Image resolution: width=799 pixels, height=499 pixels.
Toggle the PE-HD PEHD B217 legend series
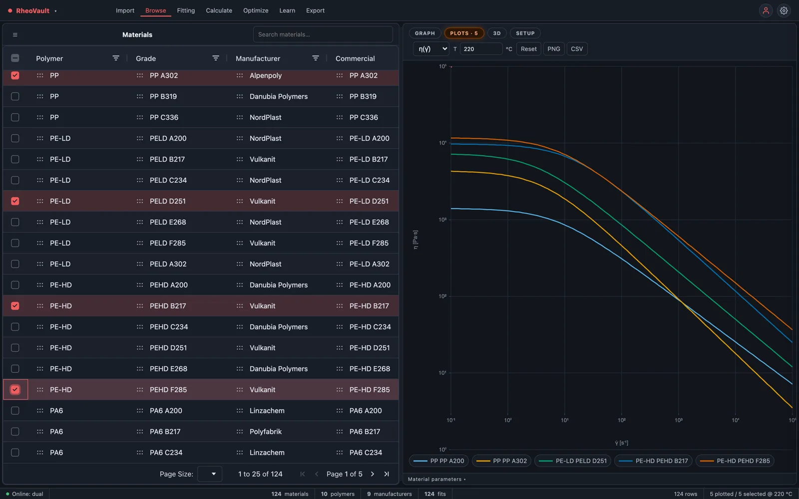653,461
